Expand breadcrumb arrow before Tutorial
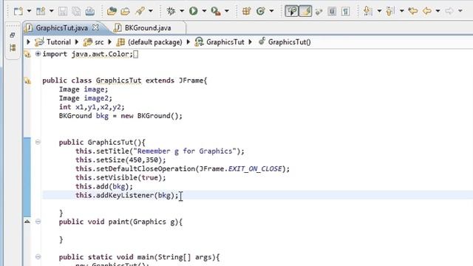Viewport: 473px width, 266px height. [29, 42]
